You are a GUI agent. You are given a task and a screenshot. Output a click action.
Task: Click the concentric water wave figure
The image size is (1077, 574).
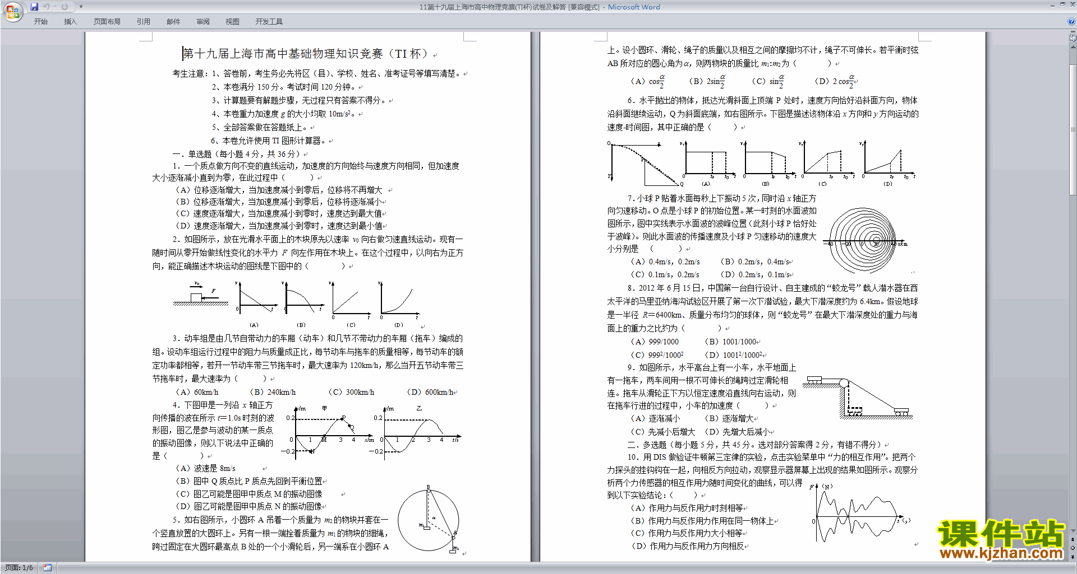[x=864, y=241]
